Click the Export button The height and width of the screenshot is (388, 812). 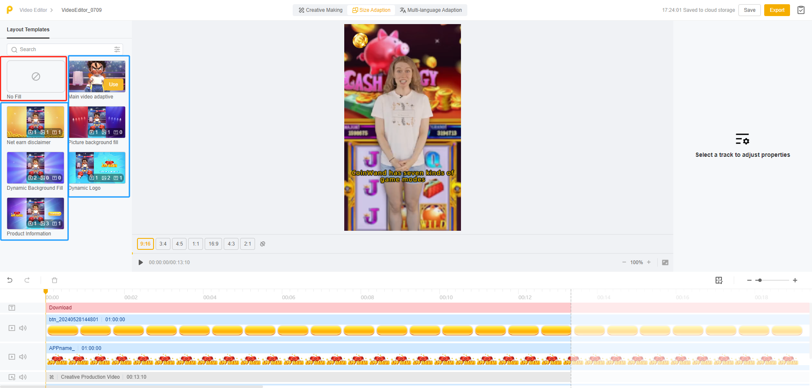776,10
